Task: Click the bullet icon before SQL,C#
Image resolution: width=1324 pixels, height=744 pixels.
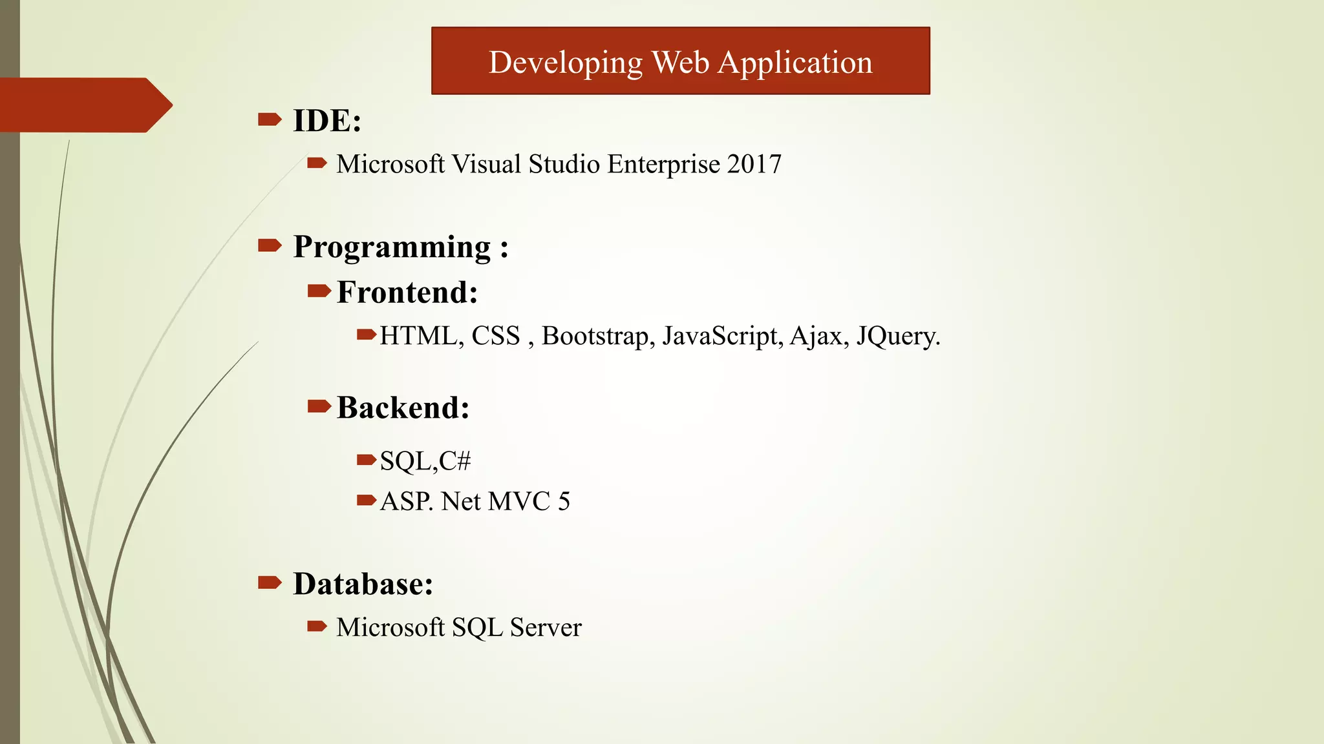Action: (x=367, y=460)
